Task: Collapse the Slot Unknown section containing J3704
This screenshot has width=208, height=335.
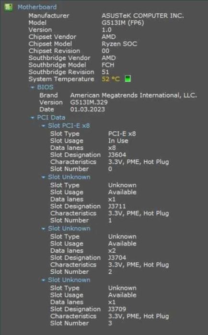Action: pyautogui.click(x=43, y=229)
